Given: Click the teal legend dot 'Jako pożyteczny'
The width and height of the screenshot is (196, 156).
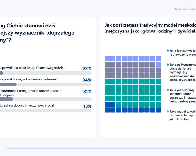Looking at the screenshot, I should click(x=168, y=65).
